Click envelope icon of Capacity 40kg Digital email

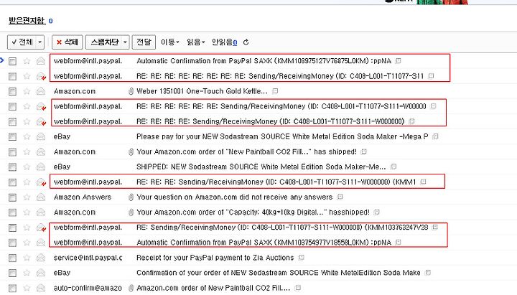click(x=40, y=212)
